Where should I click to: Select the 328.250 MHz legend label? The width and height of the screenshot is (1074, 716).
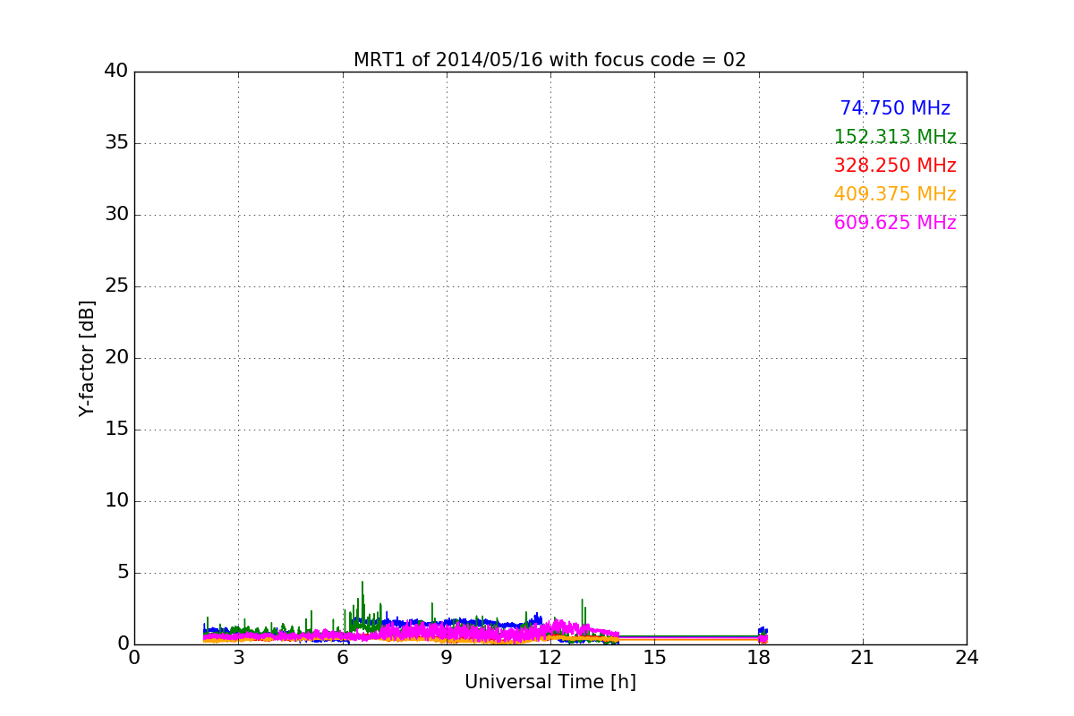(x=895, y=166)
